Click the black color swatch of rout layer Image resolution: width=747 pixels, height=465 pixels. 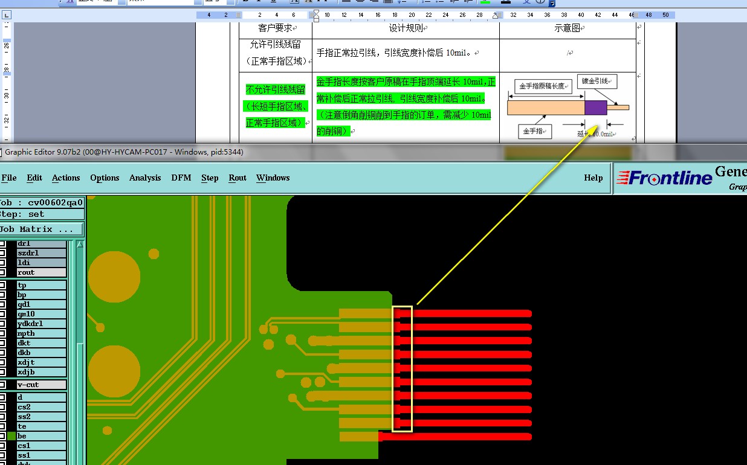pyautogui.click(x=11, y=272)
